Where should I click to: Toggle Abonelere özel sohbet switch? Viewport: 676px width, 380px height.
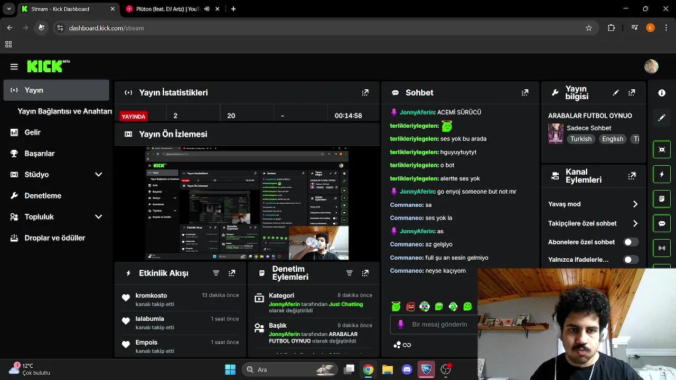pos(630,242)
